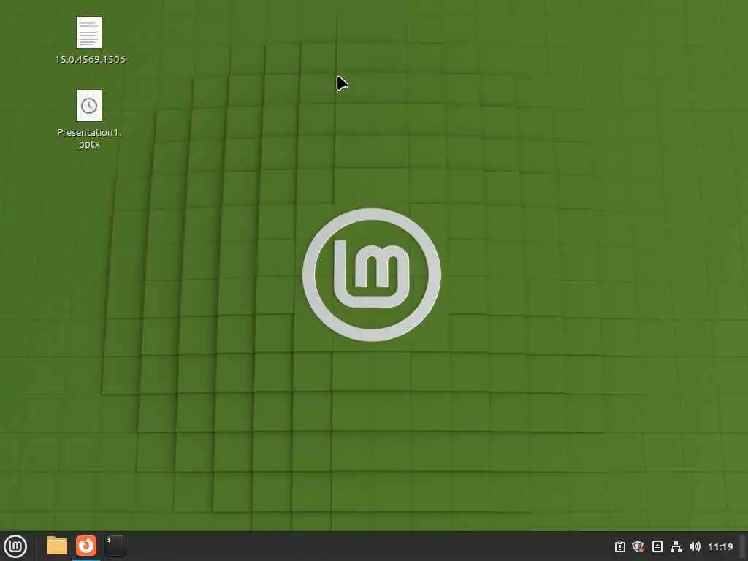This screenshot has height=561, width=748.
Task: Click the show desktop strip at panel edge
Action: (743, 546)
